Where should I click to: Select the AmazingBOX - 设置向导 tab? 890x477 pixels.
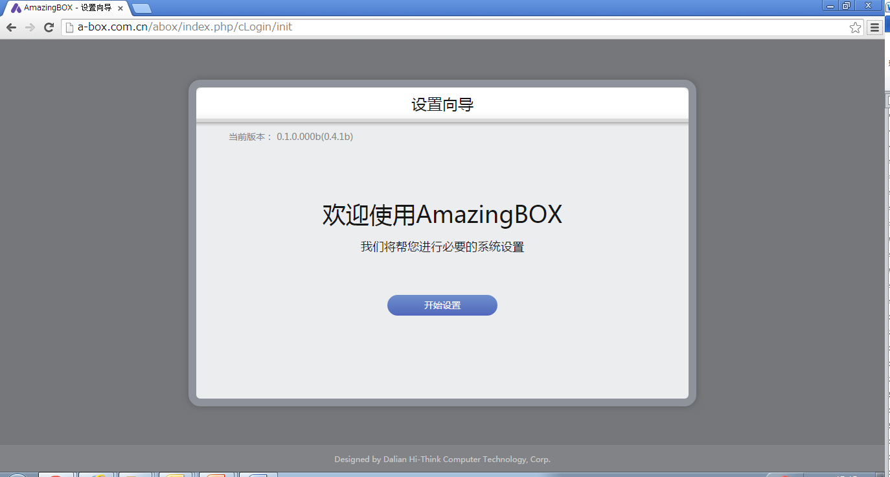click(x=65, y=8)
